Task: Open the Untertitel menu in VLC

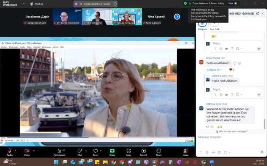Action: pos(37,47)
